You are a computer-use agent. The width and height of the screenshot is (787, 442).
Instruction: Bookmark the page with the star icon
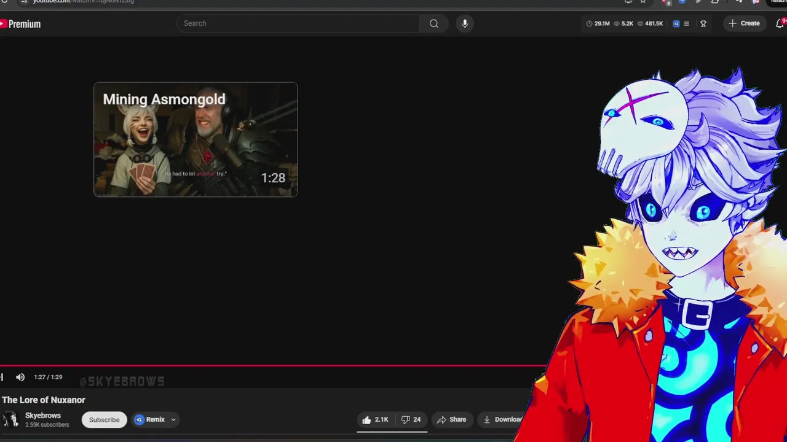643,2
